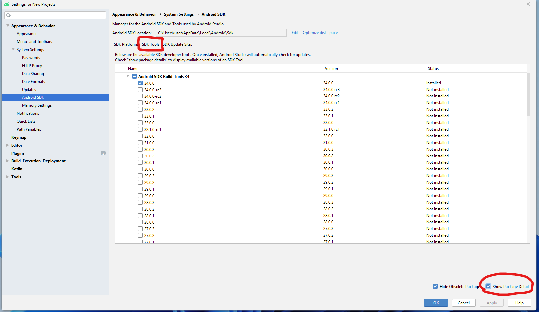Toggle Hide Obsolete Packages checkbox
Viewport: 539px width, 312px height.
point(435,286)
